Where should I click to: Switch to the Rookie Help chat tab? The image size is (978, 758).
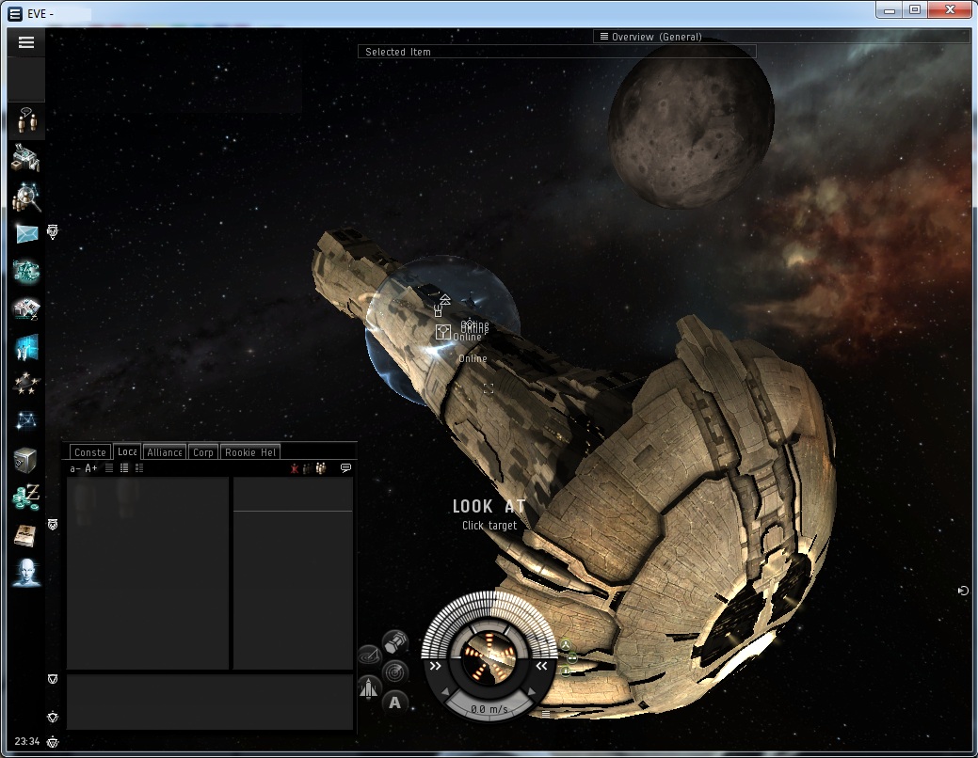point(250,452)
